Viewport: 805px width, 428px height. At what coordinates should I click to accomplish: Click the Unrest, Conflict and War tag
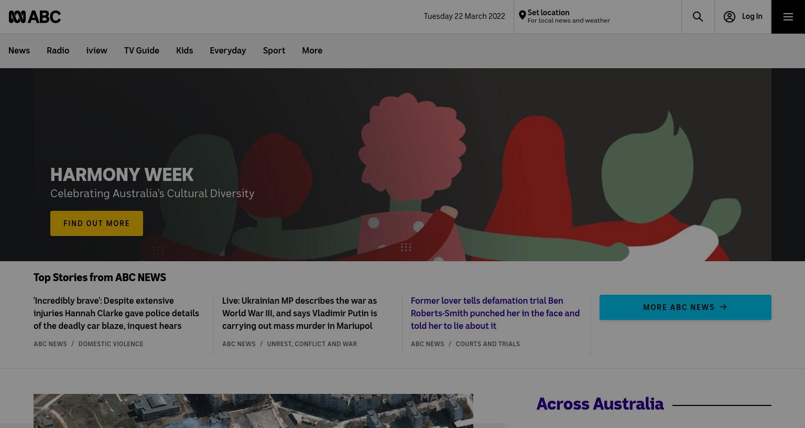[312, 344]
